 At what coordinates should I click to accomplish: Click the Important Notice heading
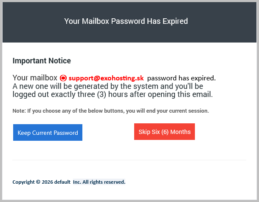click(42, 61)
